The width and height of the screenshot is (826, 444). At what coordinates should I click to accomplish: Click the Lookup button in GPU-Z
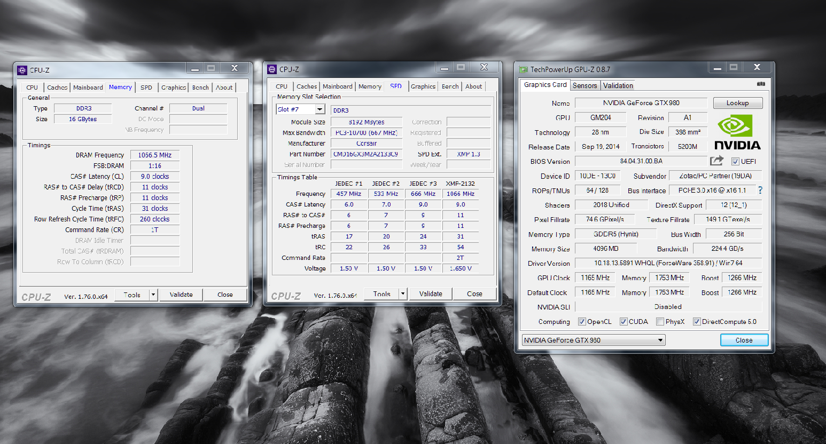point(737,103)
